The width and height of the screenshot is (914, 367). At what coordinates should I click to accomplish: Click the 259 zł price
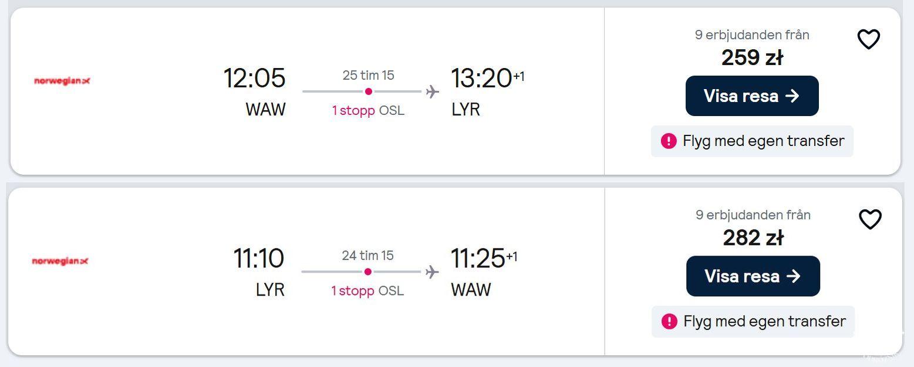coord(752,57)
